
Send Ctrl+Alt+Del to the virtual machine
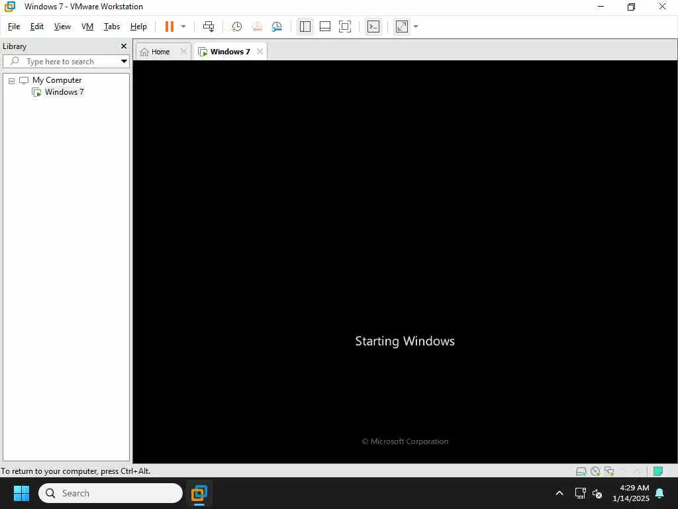coord(209,27)
